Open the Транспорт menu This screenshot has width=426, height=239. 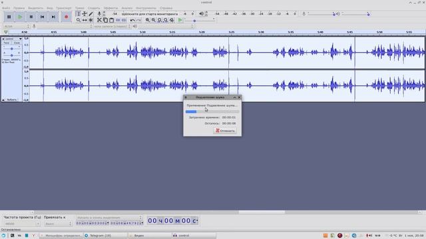point(64,8)
